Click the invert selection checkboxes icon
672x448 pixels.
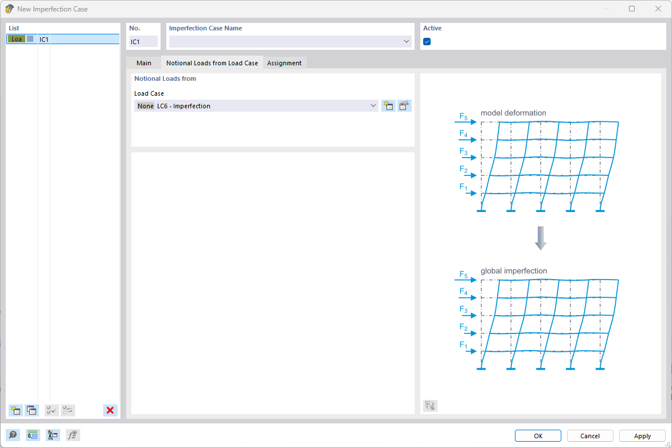68,410
